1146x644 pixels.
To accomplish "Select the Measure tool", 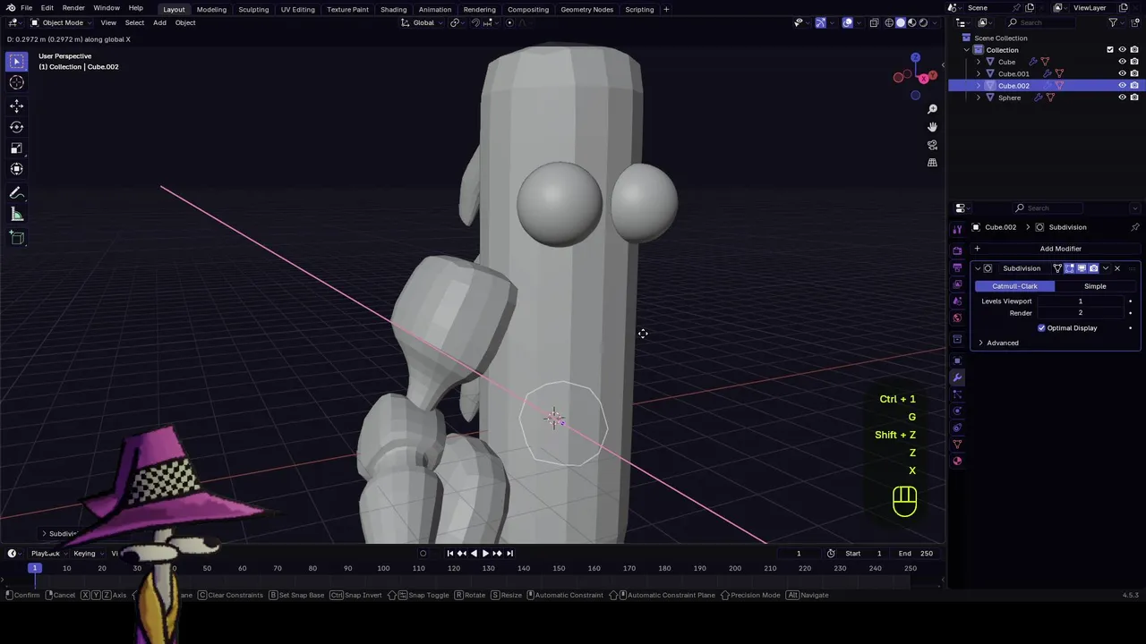I will [x=16, y=214].
